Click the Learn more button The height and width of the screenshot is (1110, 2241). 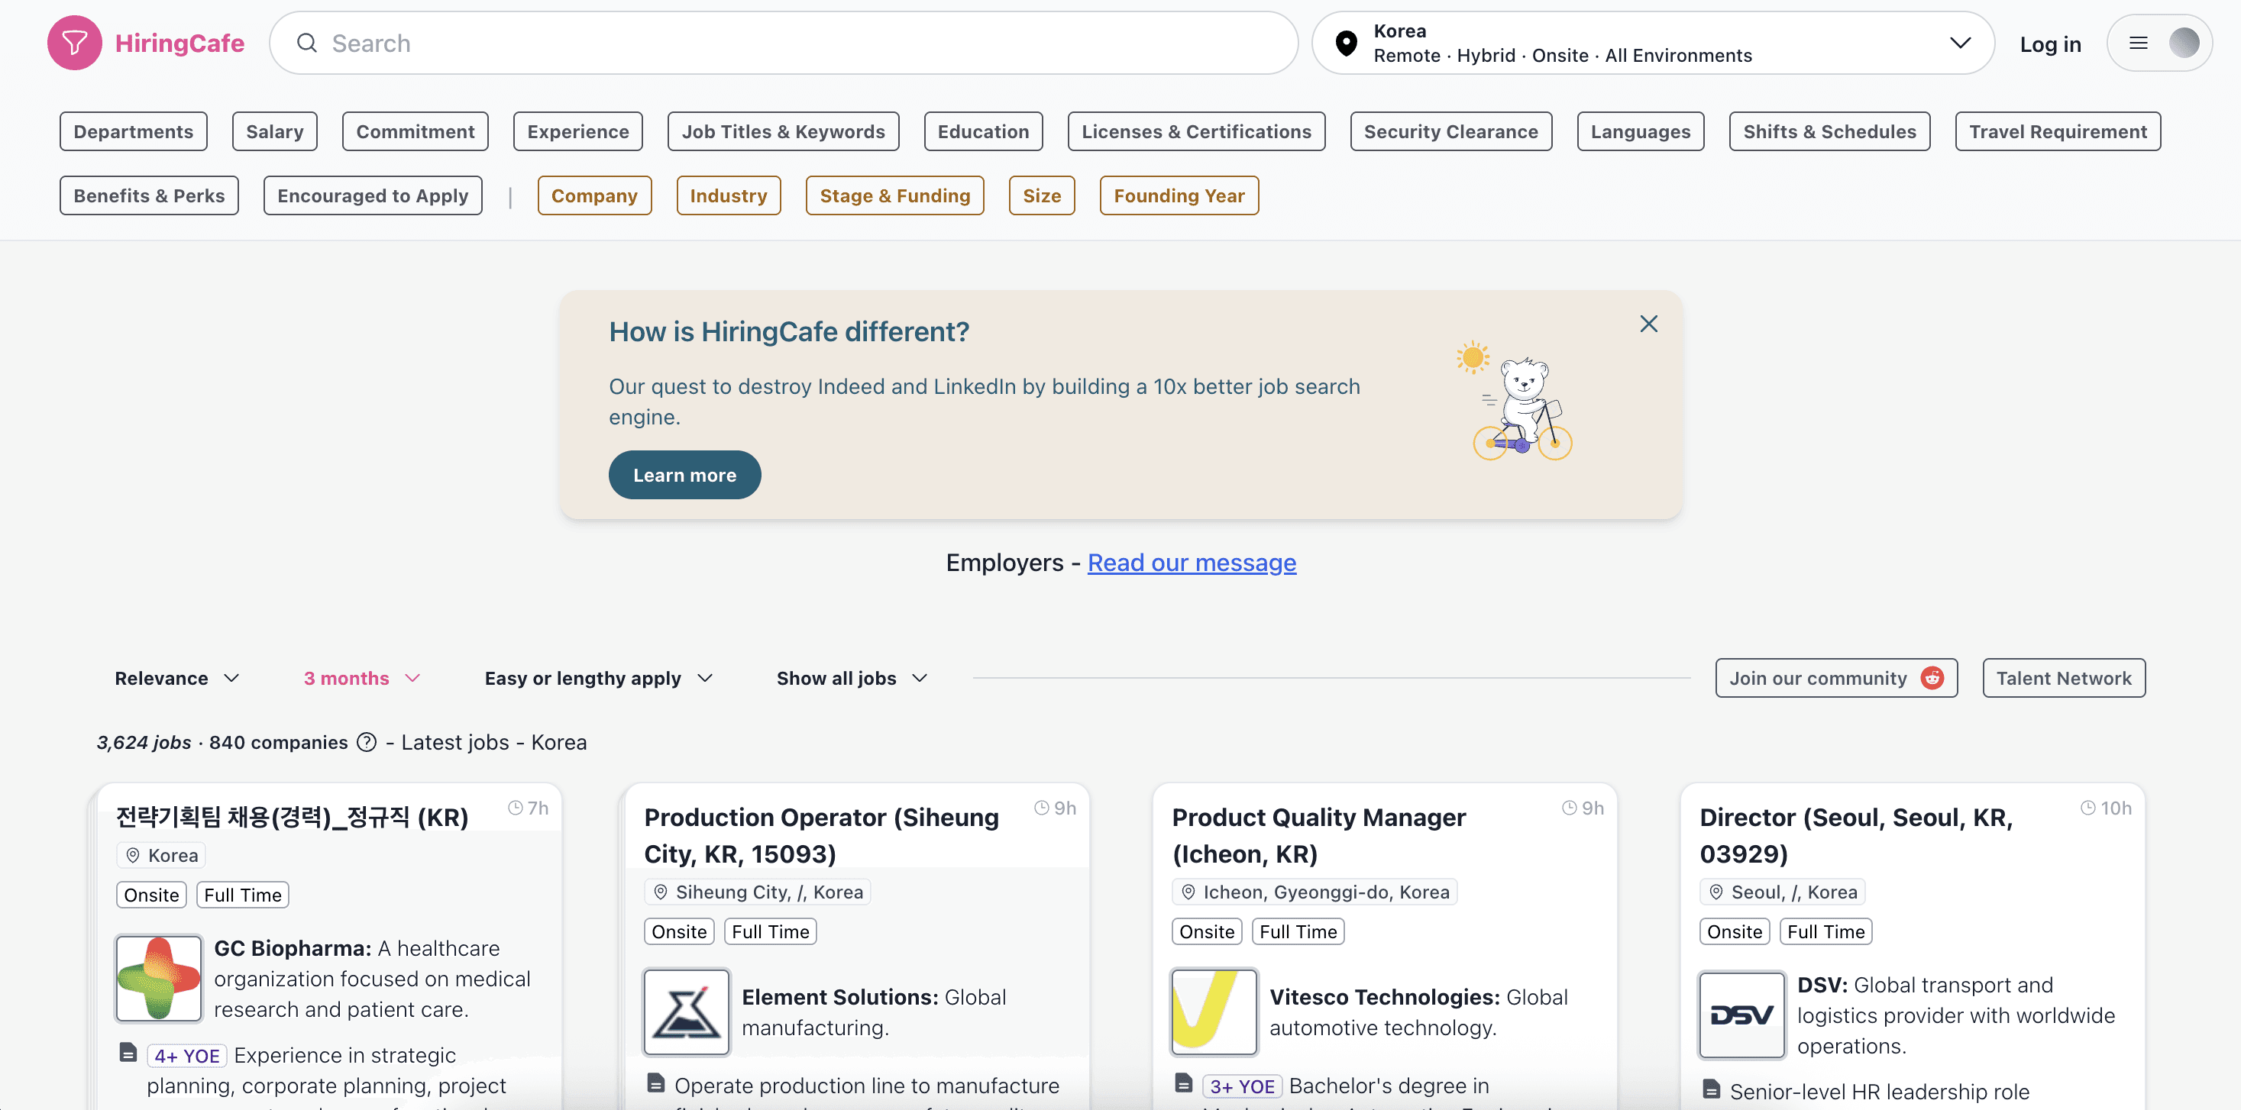(684, 475)
